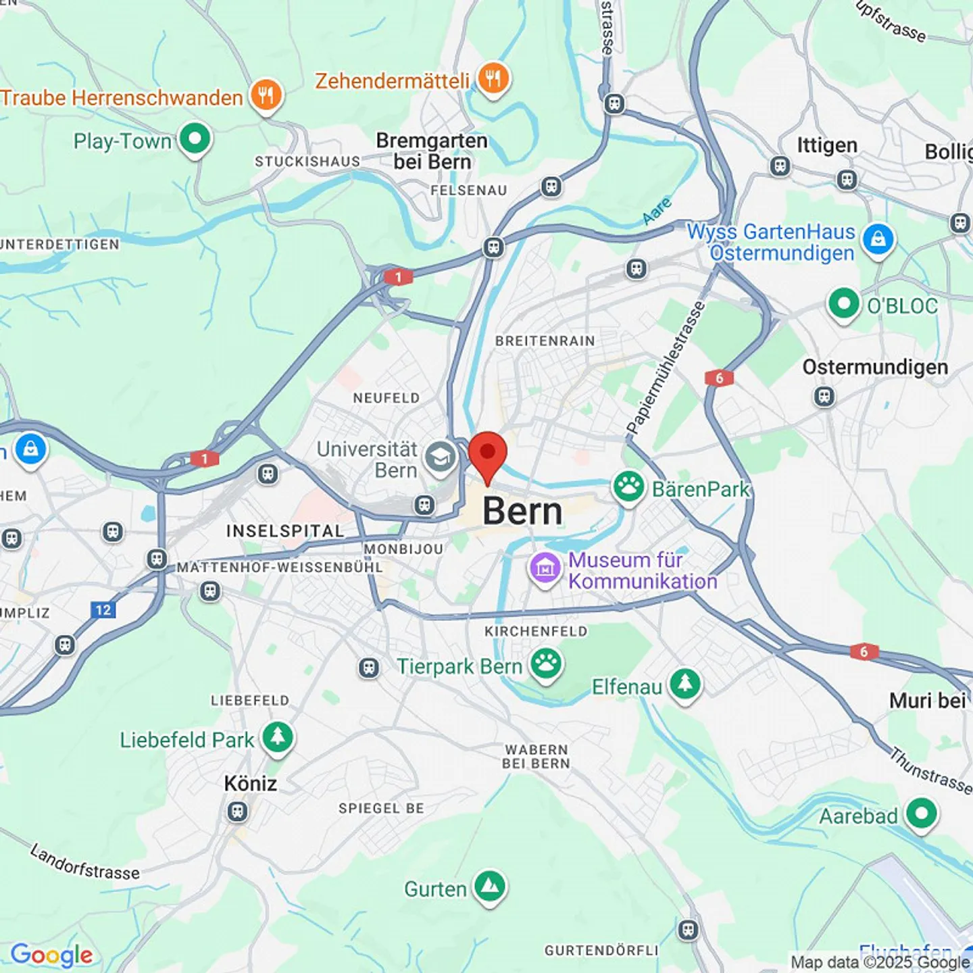Click the Köniz train station icon
The image size is (973, 973).
[237, 811]
